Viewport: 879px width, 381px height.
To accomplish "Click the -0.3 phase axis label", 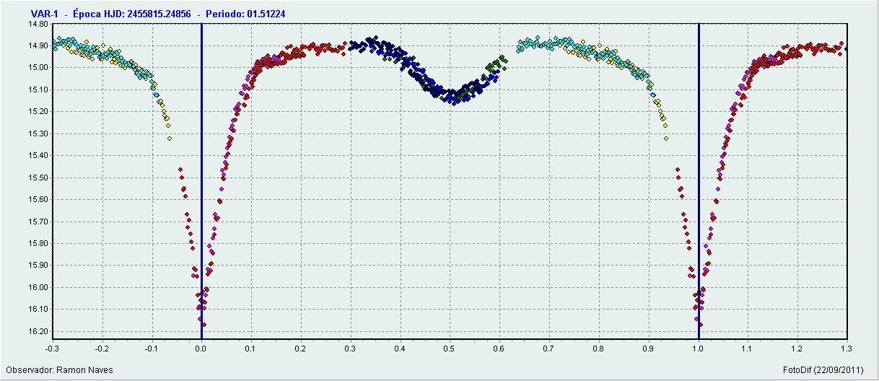I will point(52,349).
